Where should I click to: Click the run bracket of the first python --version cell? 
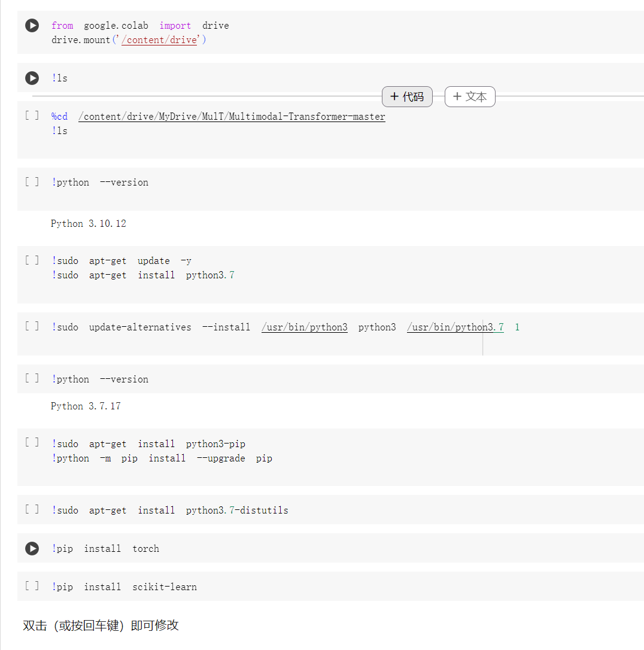tap(32, 181)
